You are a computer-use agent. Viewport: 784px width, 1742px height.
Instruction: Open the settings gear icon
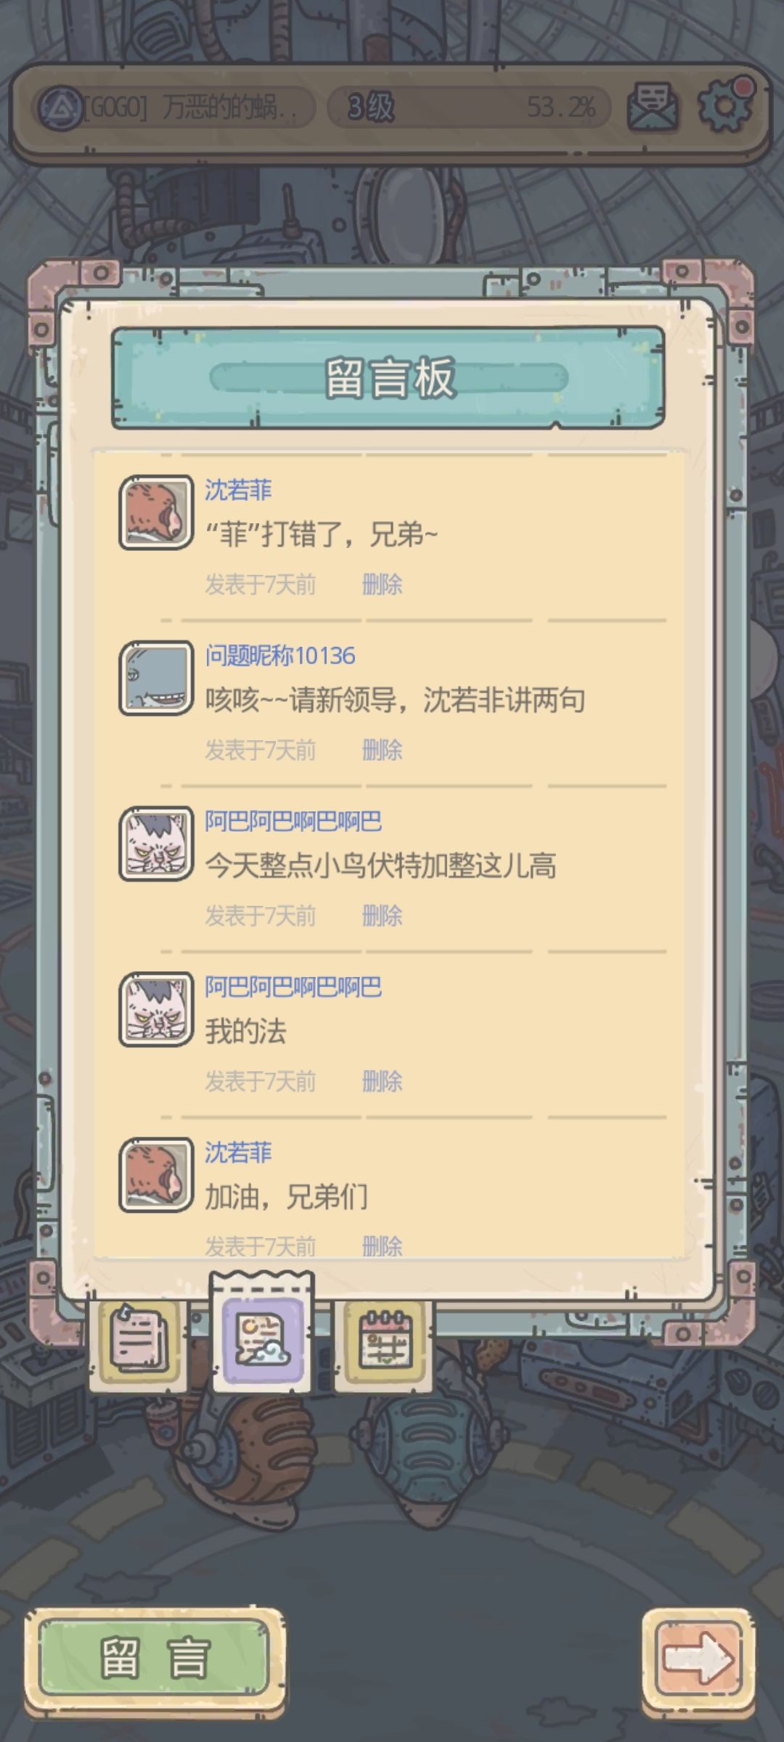coord(725,105)
